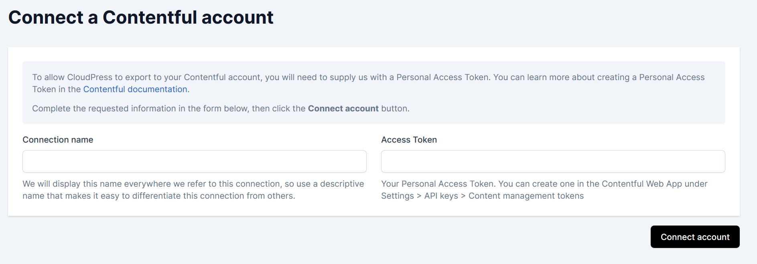The image size is (757, 264).
Task: Click the hint text under Connection name
Action: click(193, 184)
